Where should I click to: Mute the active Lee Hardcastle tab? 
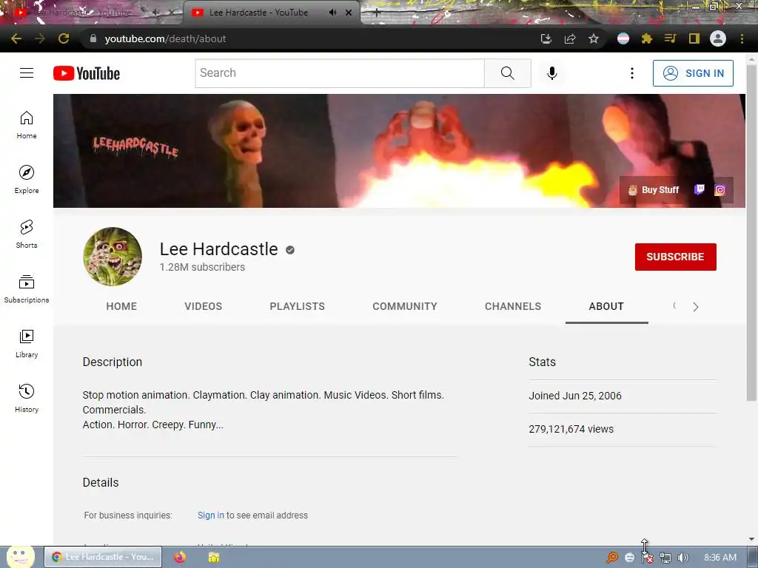[332, 13]
